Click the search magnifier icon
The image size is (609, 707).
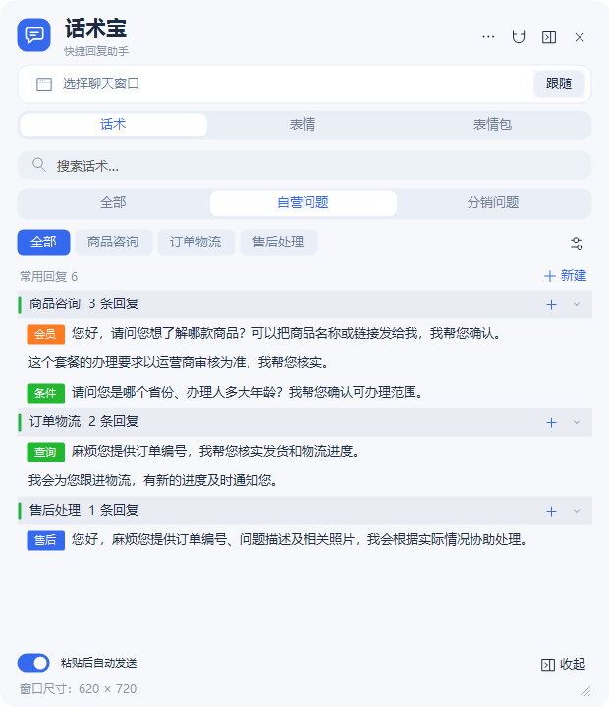point(39,165)
